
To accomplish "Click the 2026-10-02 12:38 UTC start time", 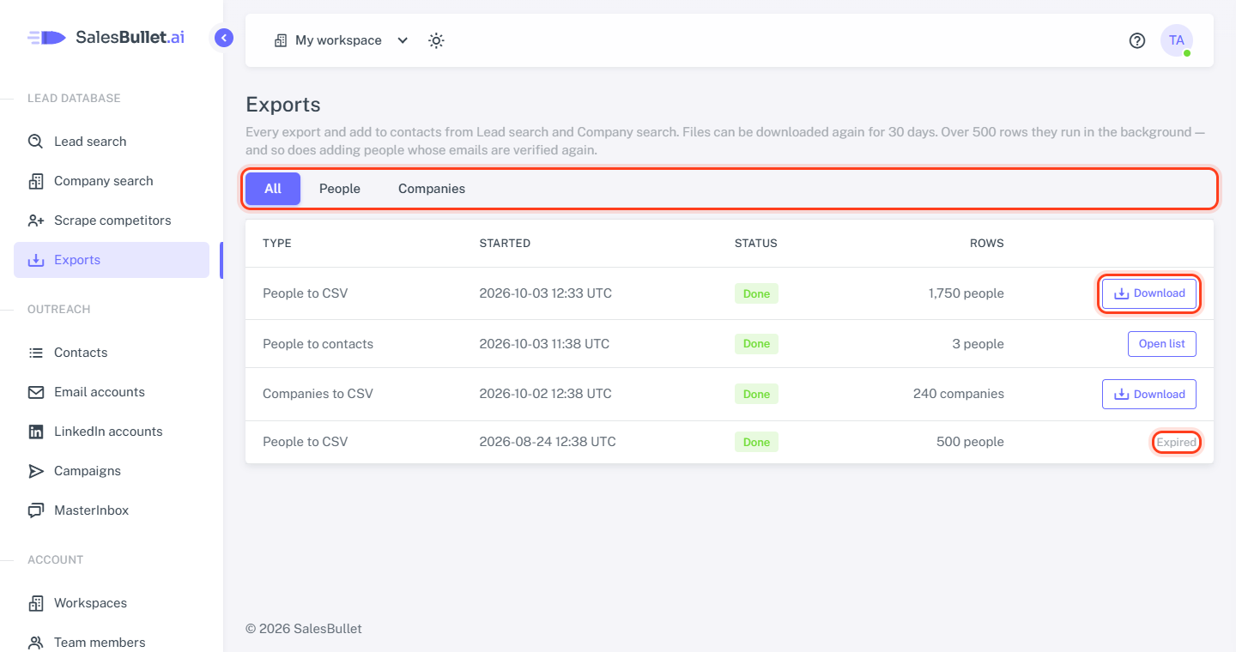I will tap(546, 394).
